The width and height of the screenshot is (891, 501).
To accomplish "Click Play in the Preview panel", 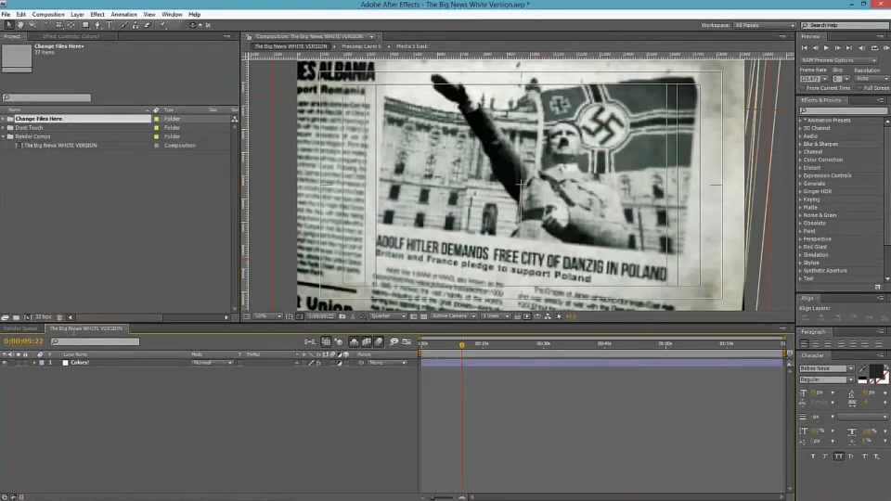I will click(826, 48).
